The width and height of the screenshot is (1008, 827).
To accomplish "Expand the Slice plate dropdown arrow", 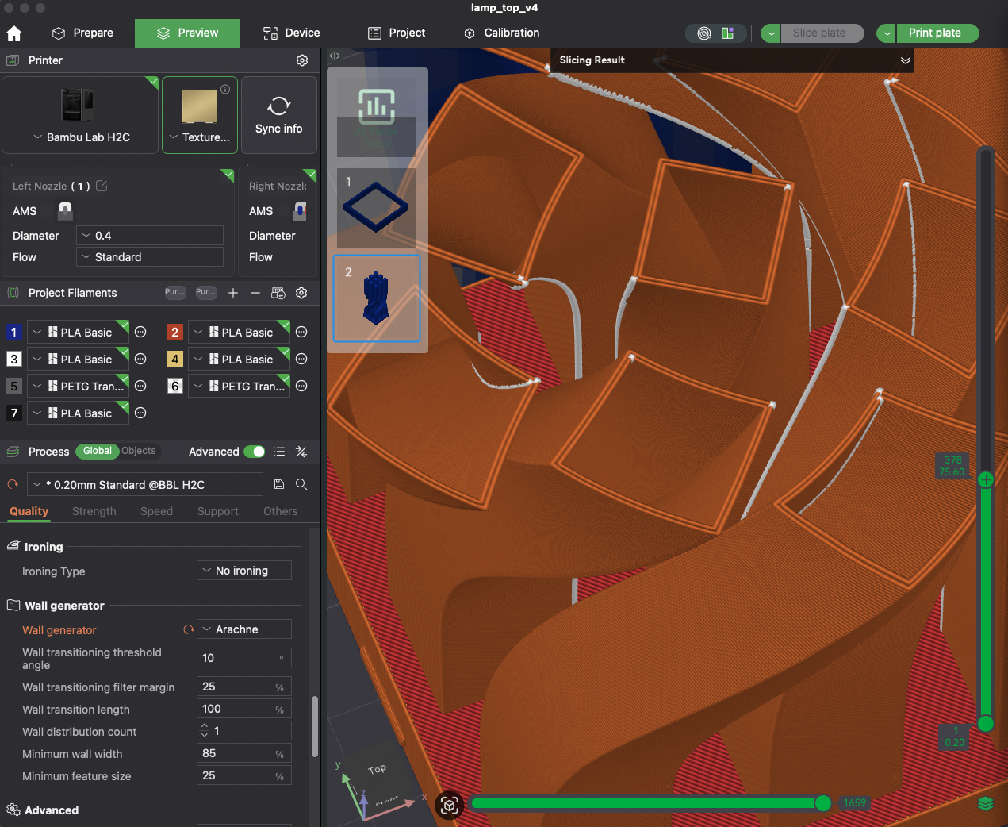I will [769, 33].
